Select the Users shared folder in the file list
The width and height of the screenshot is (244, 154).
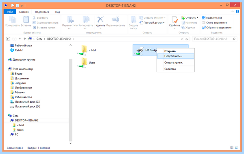87,63
